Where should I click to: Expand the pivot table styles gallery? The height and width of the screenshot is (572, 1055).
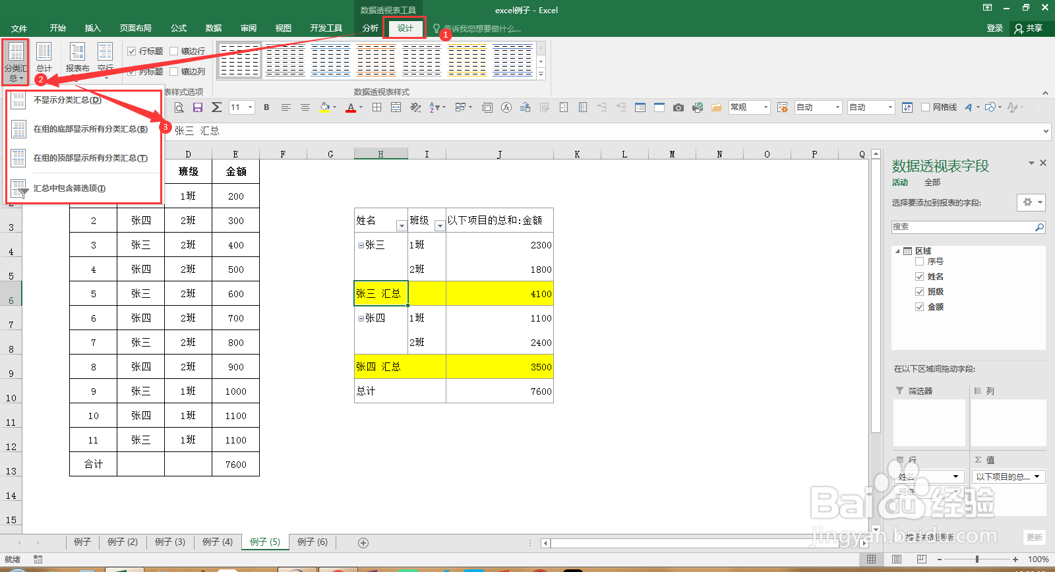pos(541,74)
